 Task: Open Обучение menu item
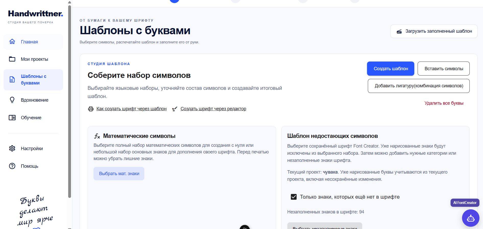click(33, 117)
